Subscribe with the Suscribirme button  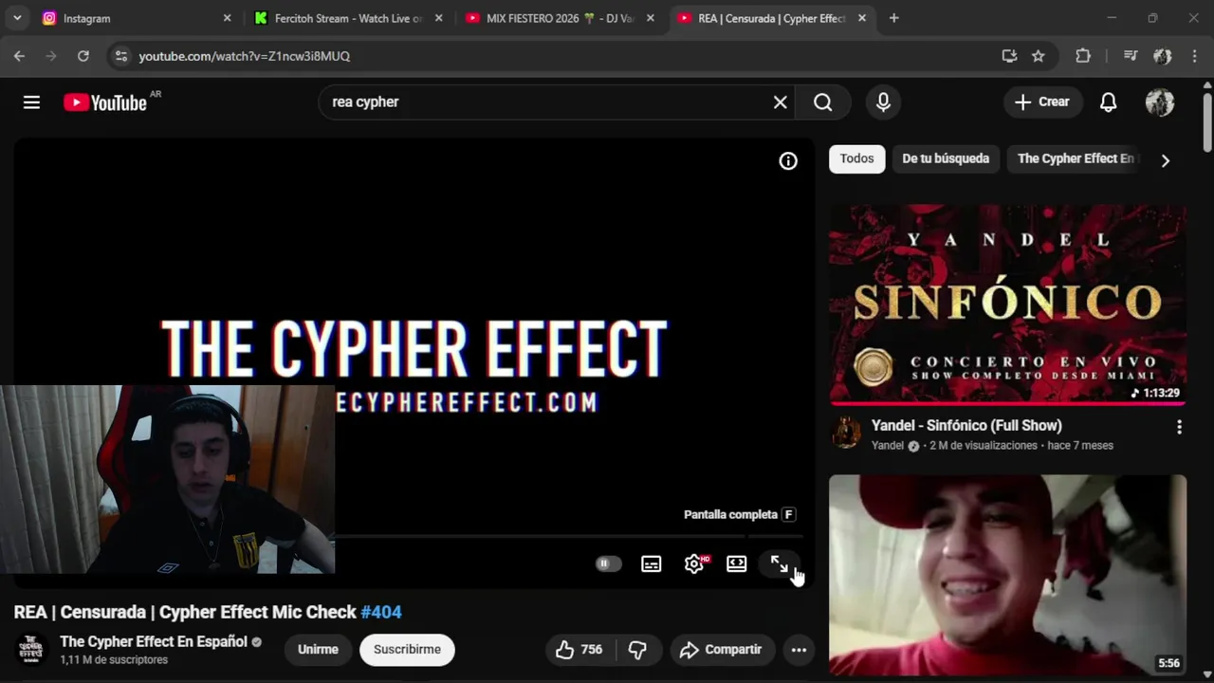pyautogui.click(x=407, y=650)
